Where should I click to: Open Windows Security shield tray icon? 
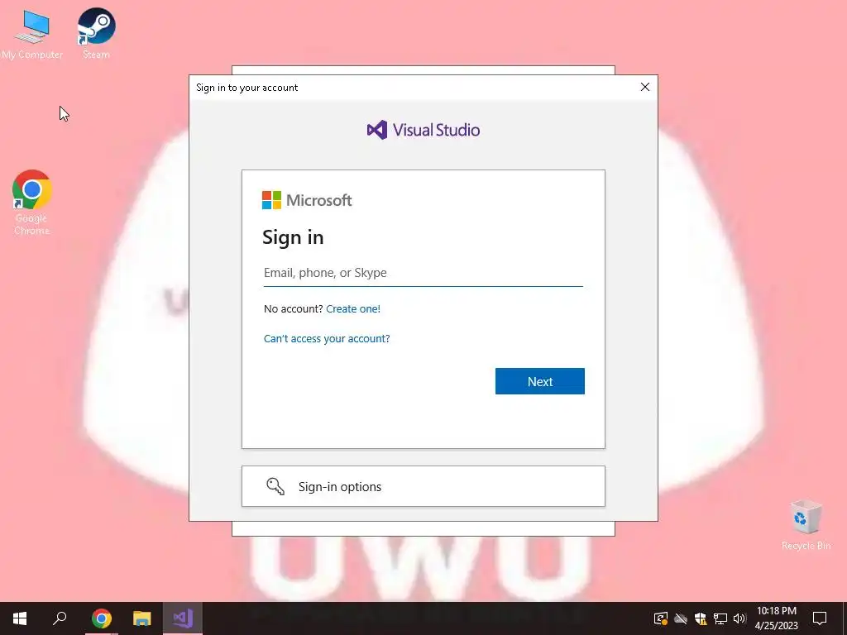click(701, 618)
